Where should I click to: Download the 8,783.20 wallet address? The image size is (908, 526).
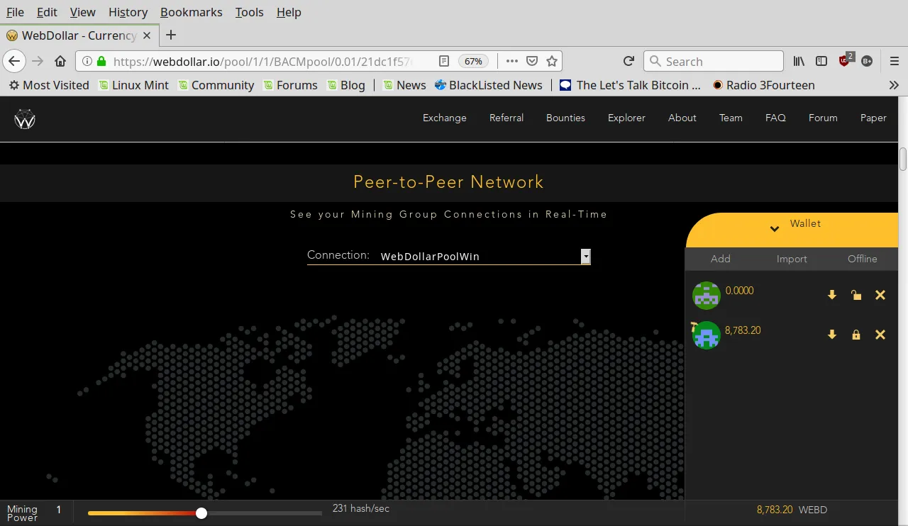832,335
